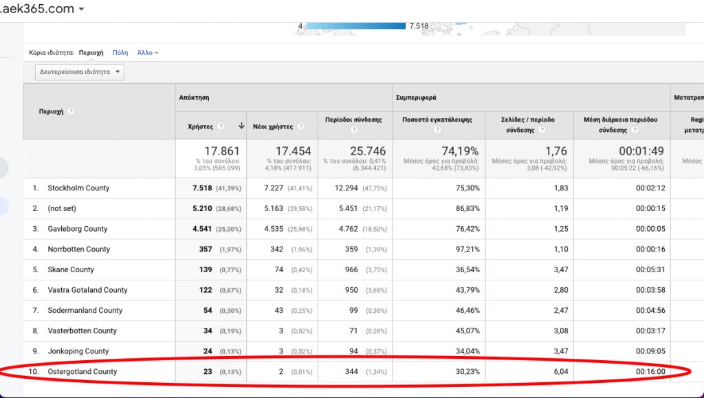Click help icon under Περίοδοι σύνδεσης
704x398 pixels.
[x=353, y=130]
